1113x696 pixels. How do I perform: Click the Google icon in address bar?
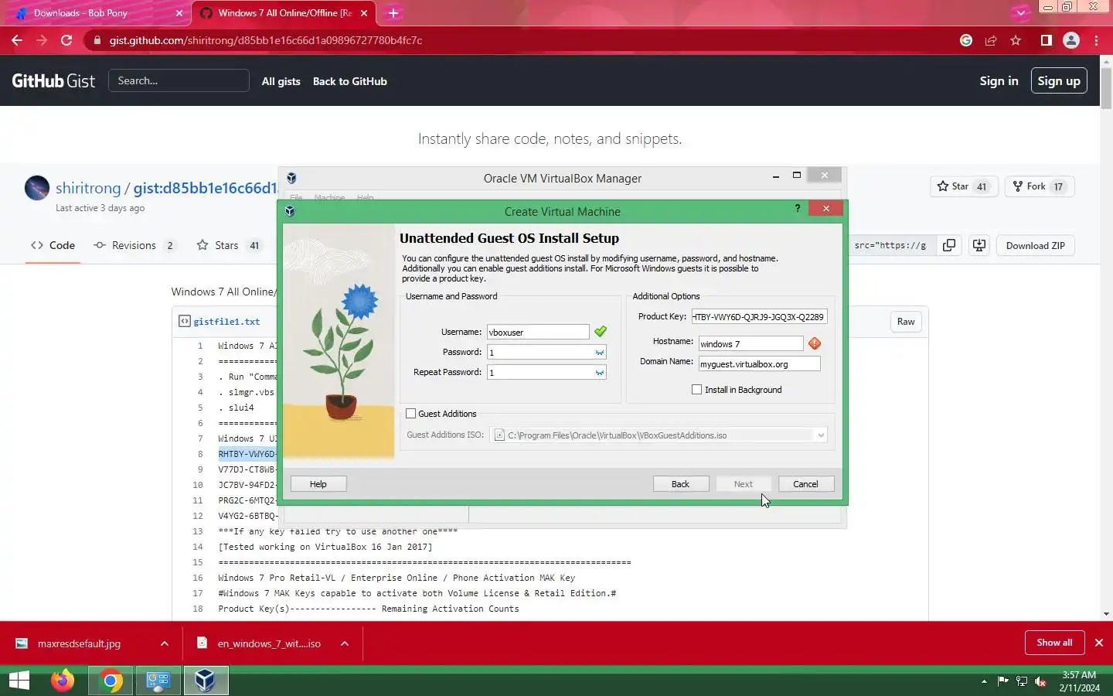pos(966,40)
